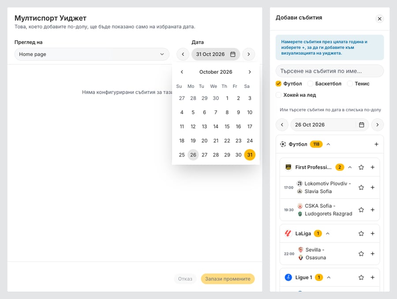
Task: Click the October 2026 month title
Action: (216, 72)
